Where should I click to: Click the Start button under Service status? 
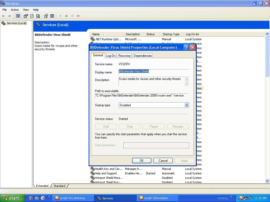[x=106, y=127]
